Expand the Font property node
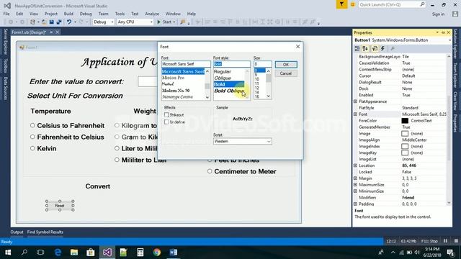The image size is (461, 259). pos(355,114)
